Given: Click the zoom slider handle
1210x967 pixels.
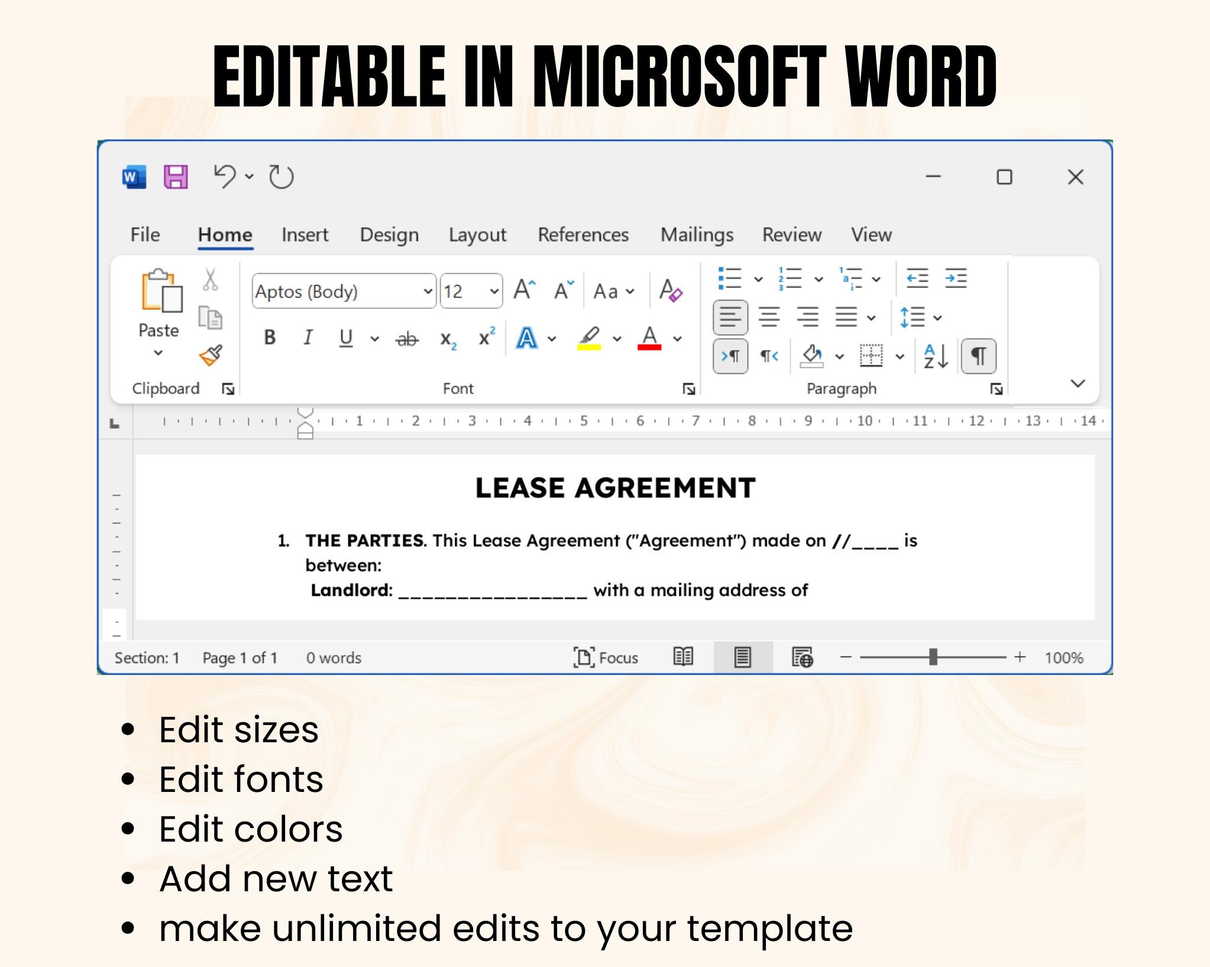Looking at the screenshot, I should (x=933, y=657).
